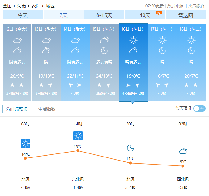Open the 生活指数 tab

tap(47, 109)
